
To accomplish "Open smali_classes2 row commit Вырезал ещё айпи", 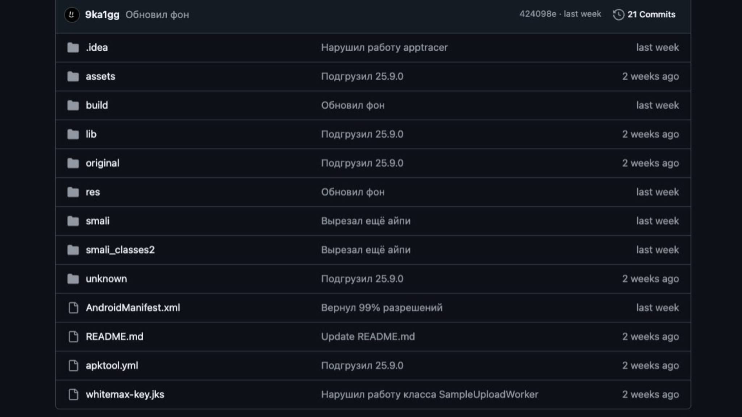I will [x=366, y=250].
